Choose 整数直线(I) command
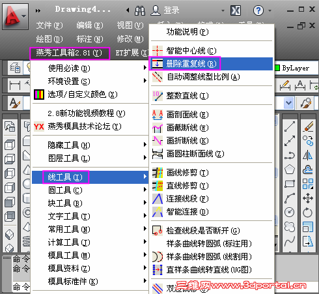 (212, 96)
